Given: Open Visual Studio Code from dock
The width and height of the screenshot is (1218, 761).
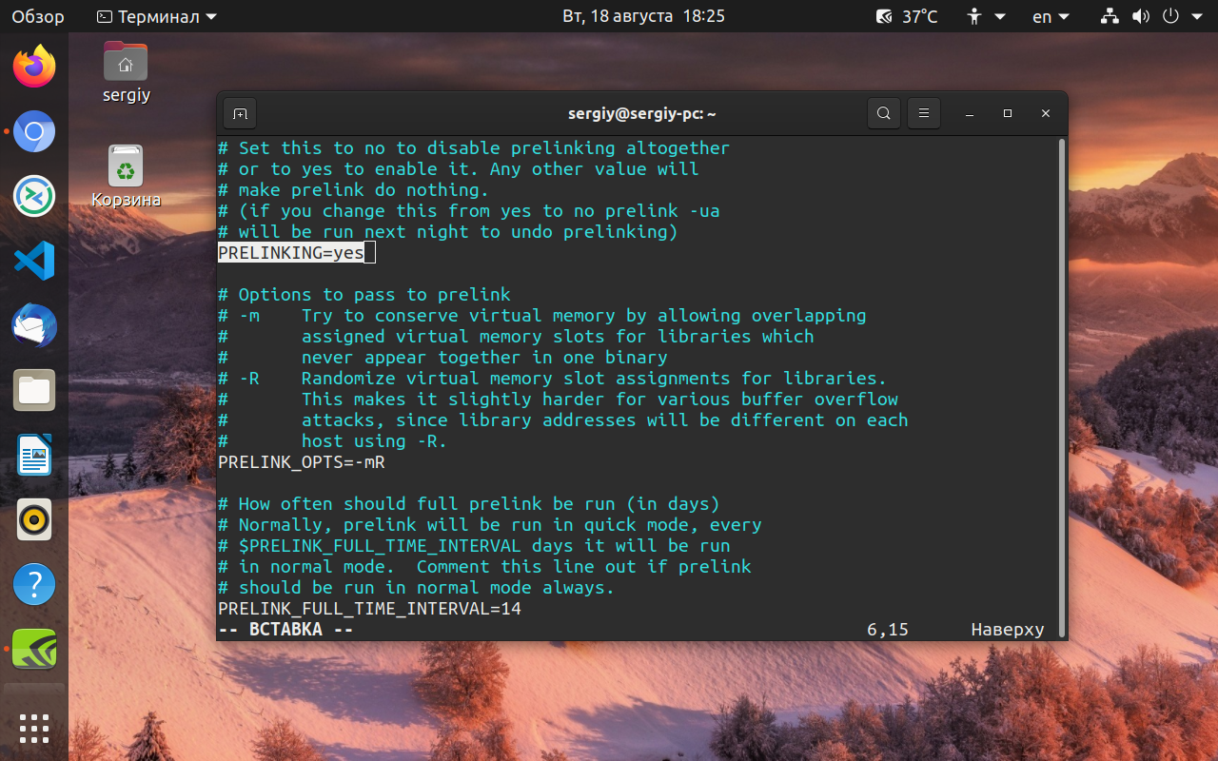Looking at the screenshot, I should coord(34,261).
